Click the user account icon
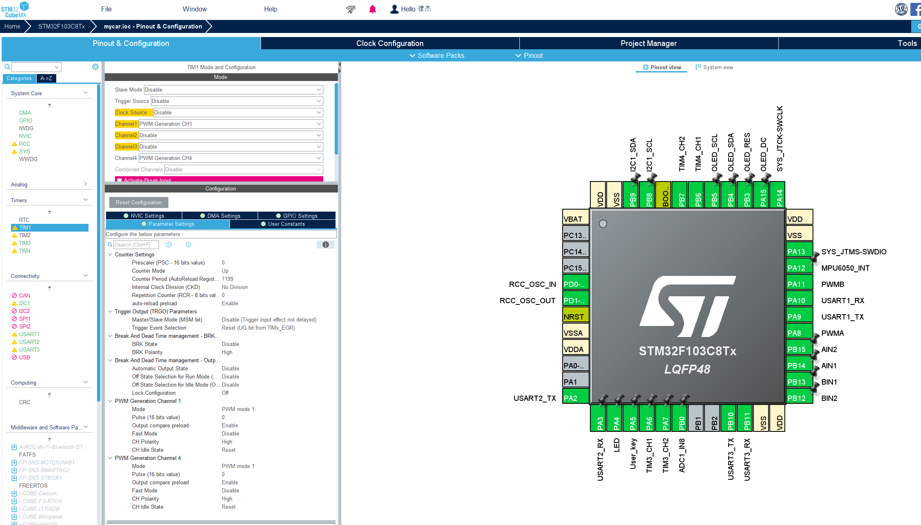Image resolution: width=921 pixels, height=525 pixels. 394,9
